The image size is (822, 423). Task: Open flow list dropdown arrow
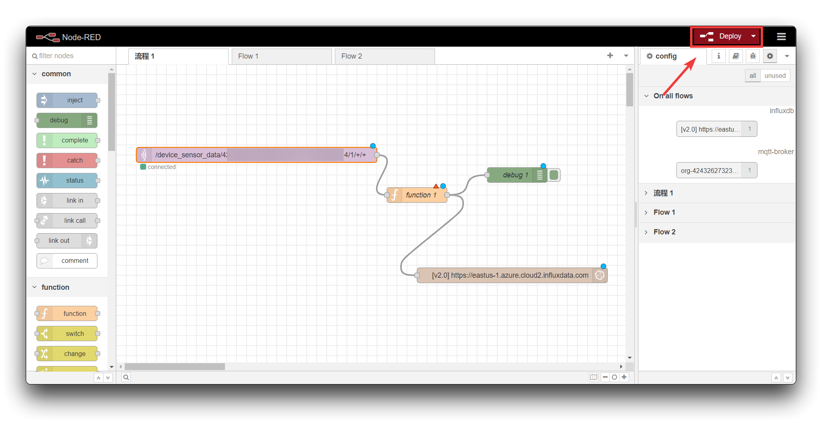[626, 56]
